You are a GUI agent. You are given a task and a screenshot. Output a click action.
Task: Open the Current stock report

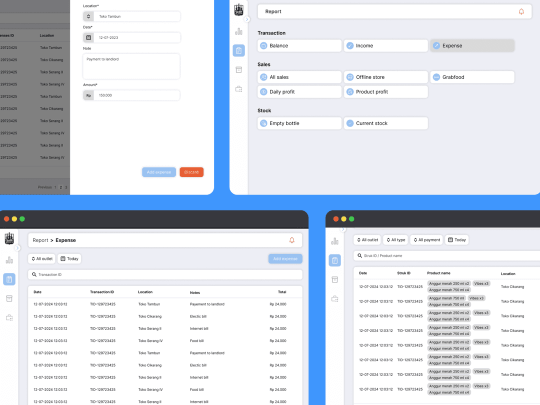(385, 123)
